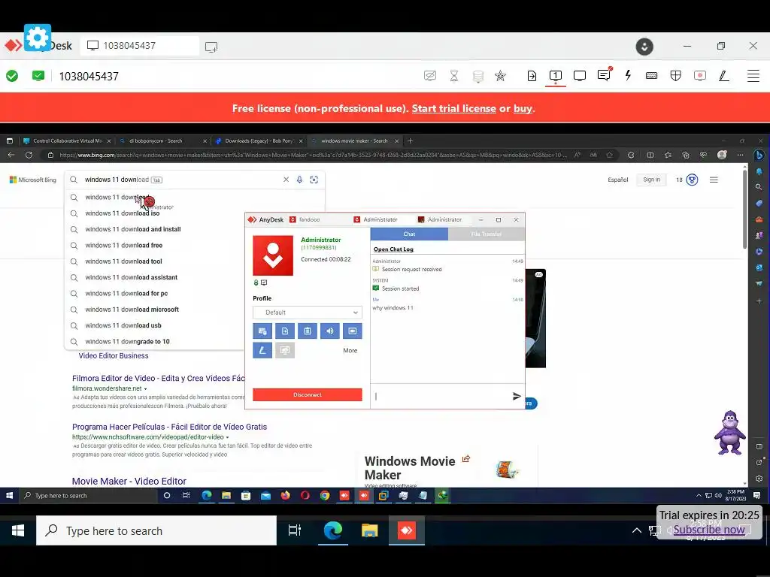Click the purple BonziBuddy gorilla character

click(x=730, y=433)
